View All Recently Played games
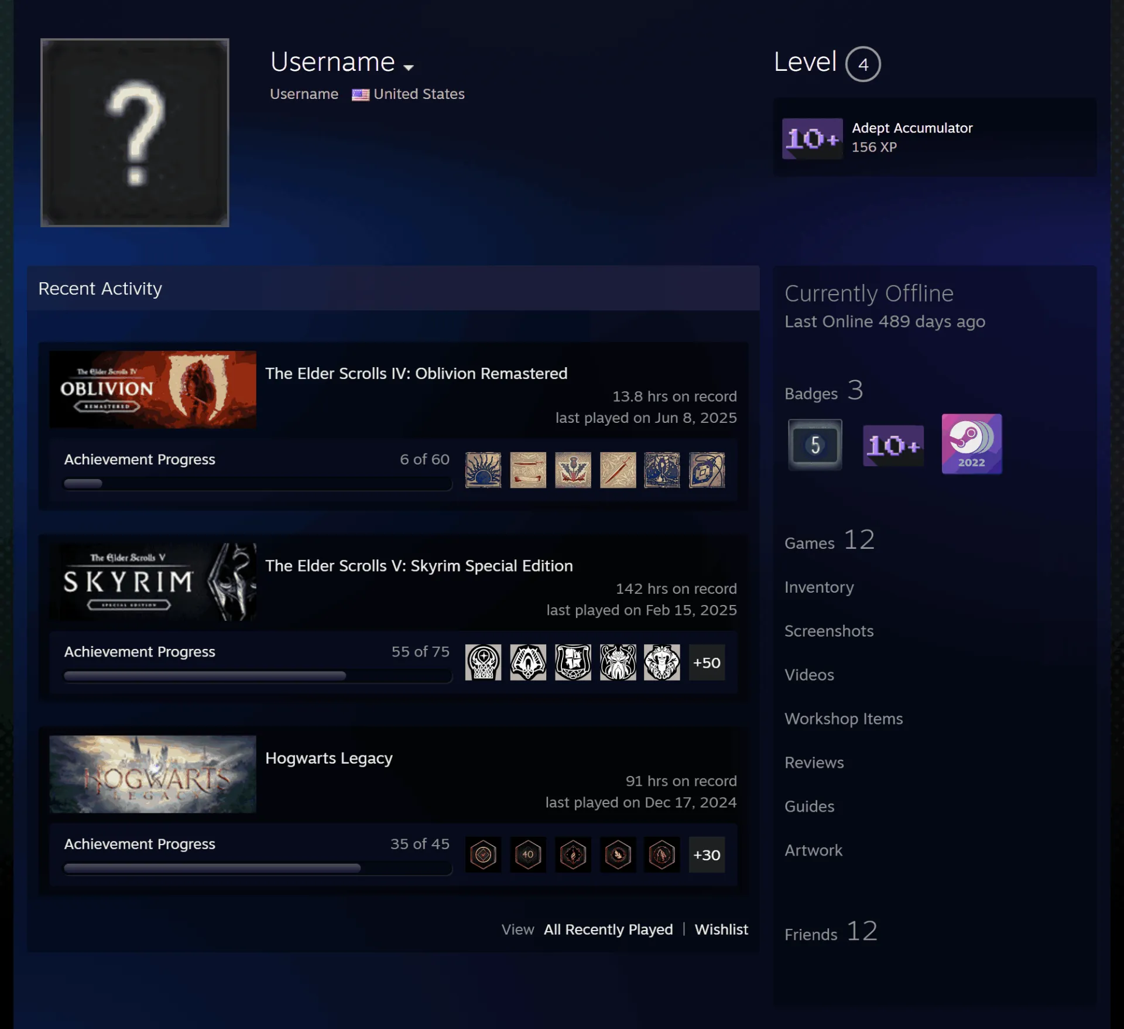The width and height of the screenshot is (1124, 1029). tap(608, 929)
